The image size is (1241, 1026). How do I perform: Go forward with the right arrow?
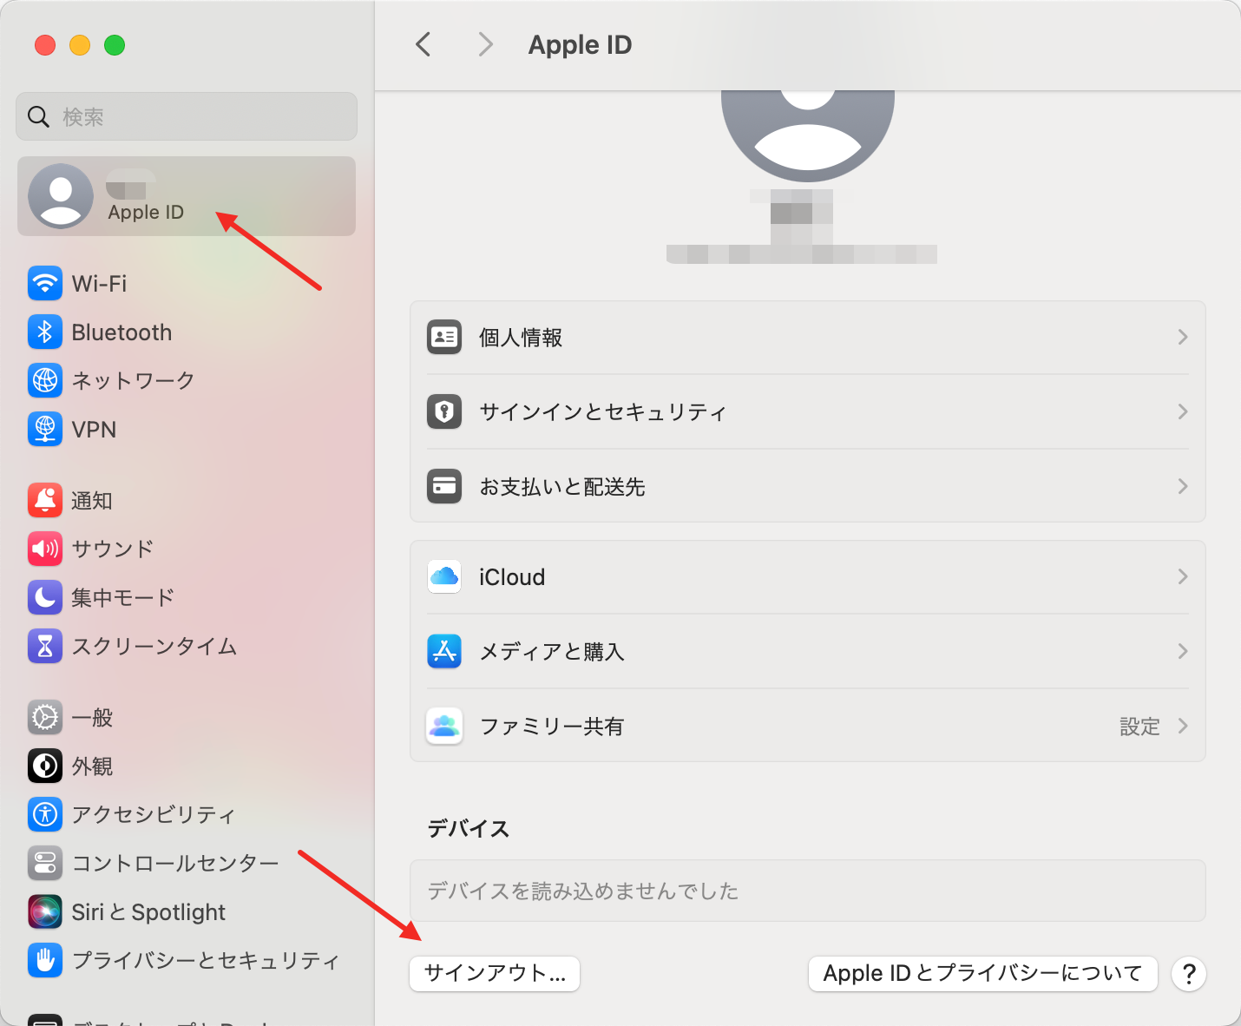pyautogui.click(x=486, y=44)
